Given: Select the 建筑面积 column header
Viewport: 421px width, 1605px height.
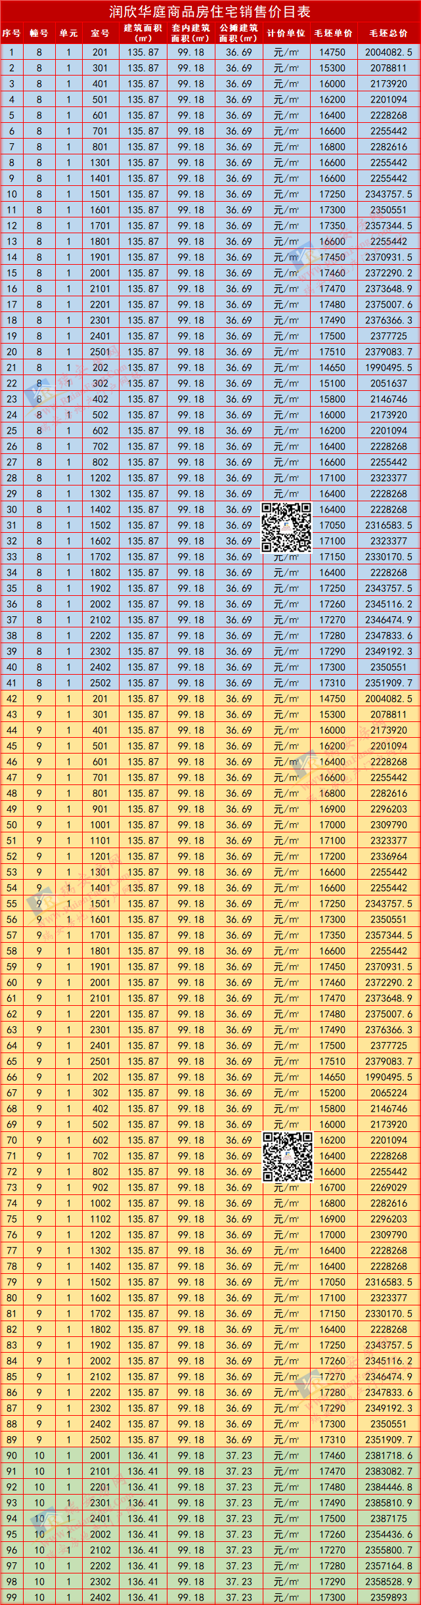Looking at the screenshot, I should coord(143,34).
